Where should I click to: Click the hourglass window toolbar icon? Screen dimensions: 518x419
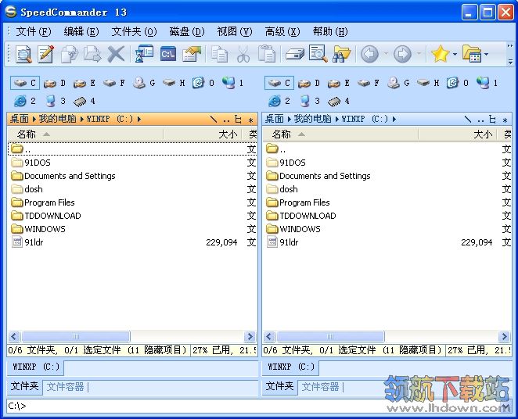coord(144,54)
